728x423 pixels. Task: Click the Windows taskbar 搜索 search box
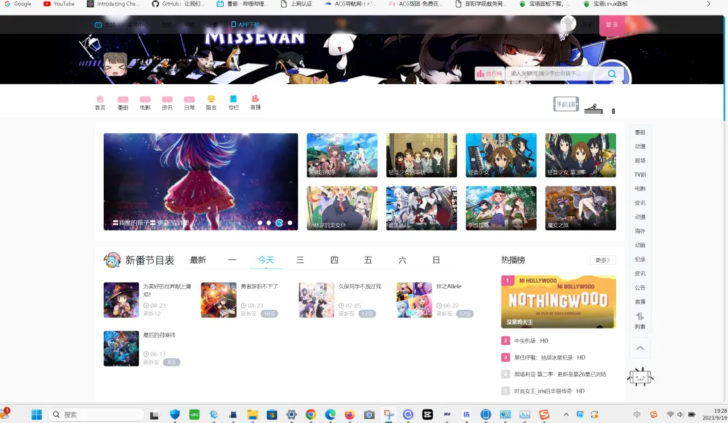[96, 415]
